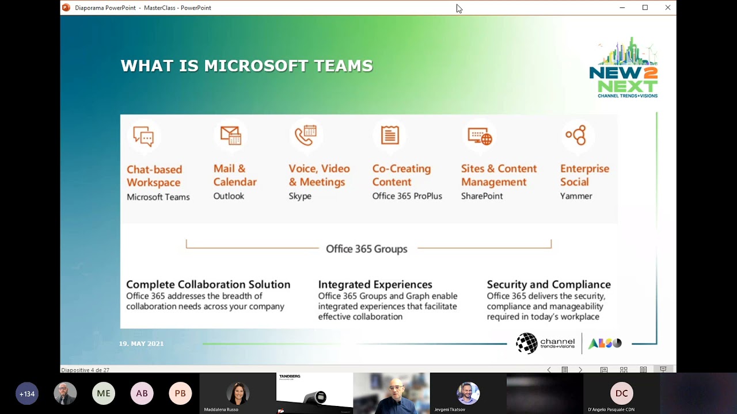Viewport: 737px width, 414px height.
Task: Switch to Slide Sorter view icon
Action: pos(624,370)
